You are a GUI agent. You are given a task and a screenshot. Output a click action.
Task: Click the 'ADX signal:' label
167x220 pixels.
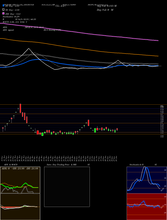point(8,30)
